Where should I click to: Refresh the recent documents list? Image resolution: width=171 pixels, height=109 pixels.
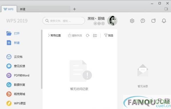[88, 35]
